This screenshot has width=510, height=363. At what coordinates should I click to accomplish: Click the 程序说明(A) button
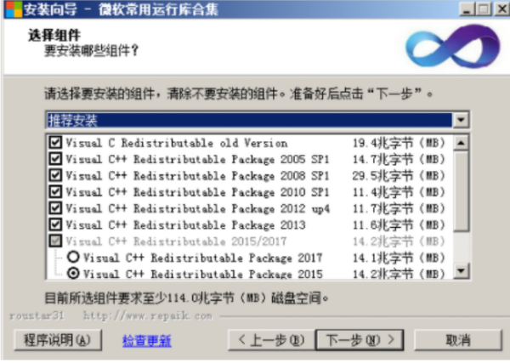point(58,340)
